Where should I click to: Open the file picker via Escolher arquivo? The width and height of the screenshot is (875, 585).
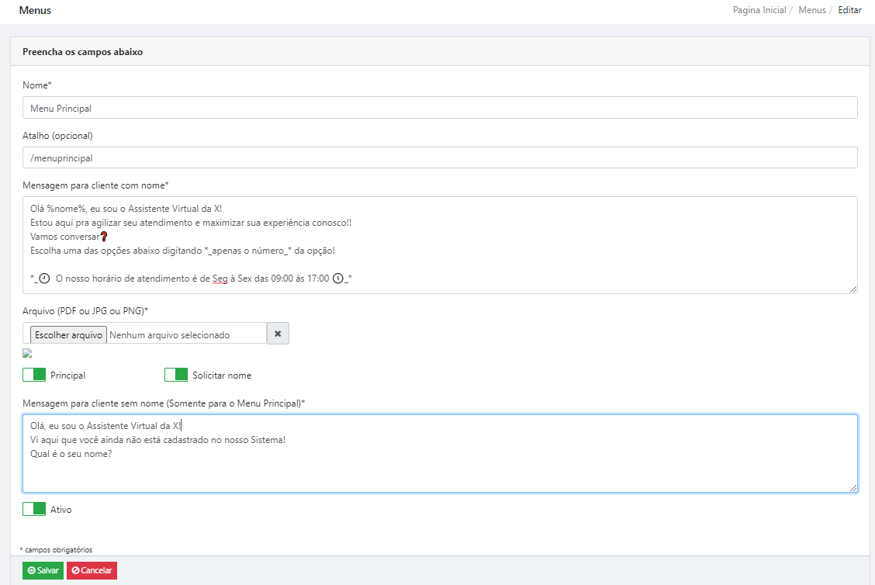click(68, 335)
